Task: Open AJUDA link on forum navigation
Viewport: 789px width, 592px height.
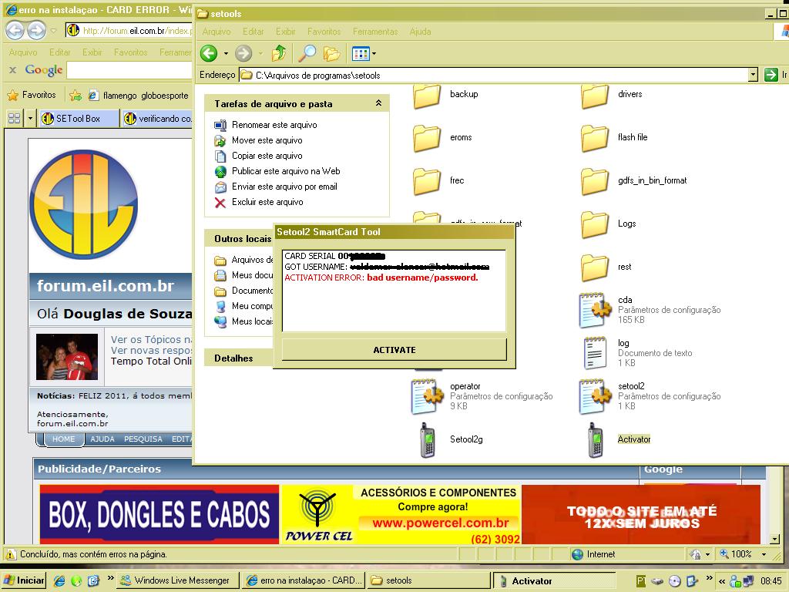Action: pyautogui.click(x=102, y=439)
